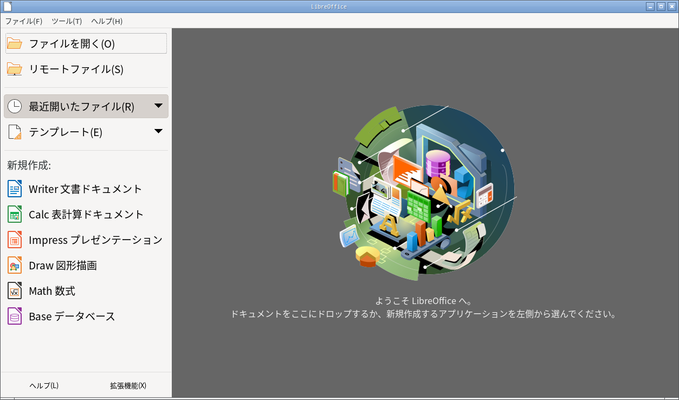Screen dimensions: 679x400
Task: Click the blue Writer document icon
Action: (x=15, y=189)
